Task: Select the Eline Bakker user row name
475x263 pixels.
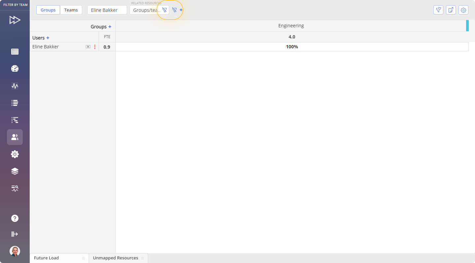Action: click(46, 47)
